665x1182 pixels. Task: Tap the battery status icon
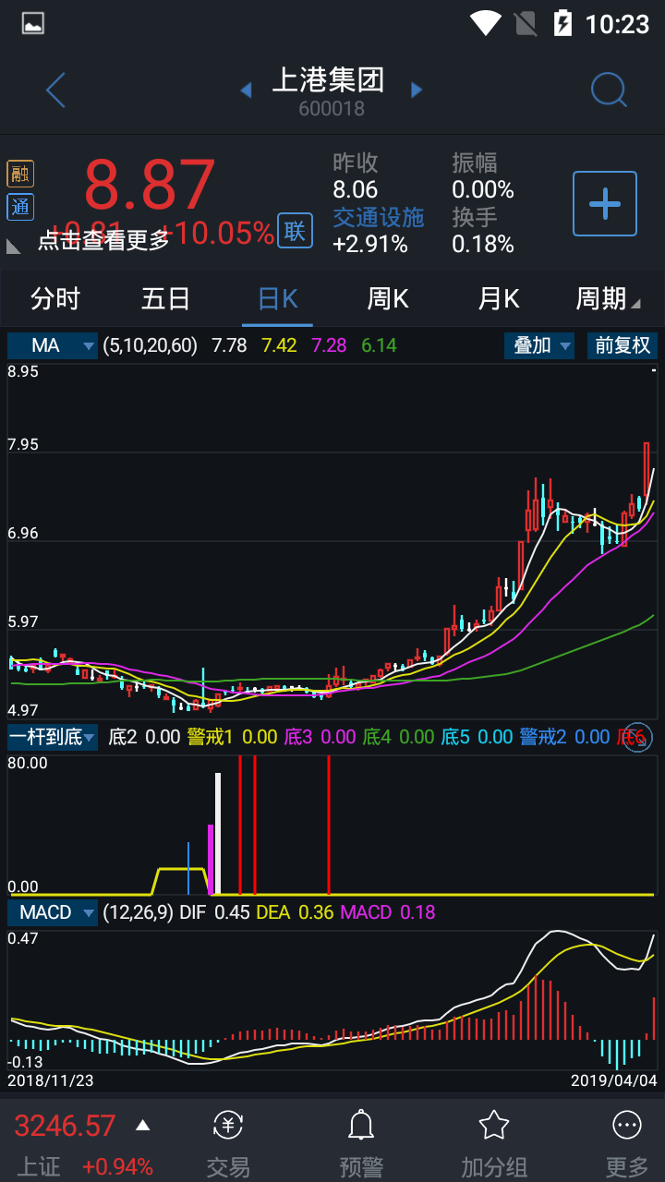(x=562, y=23)
